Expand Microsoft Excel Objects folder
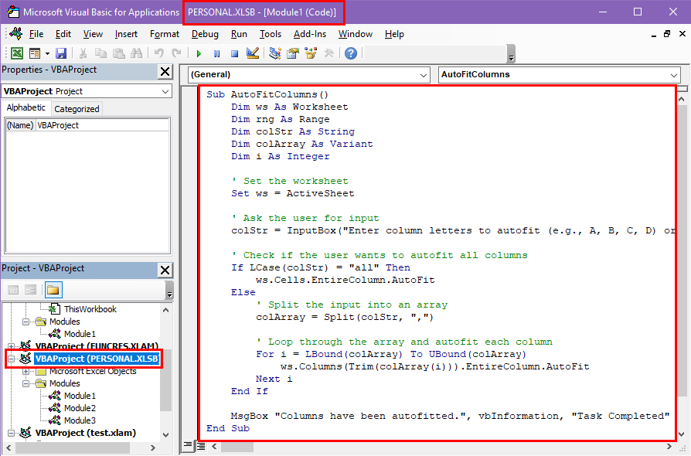The image size is (691, 456). tap(26, 372)
